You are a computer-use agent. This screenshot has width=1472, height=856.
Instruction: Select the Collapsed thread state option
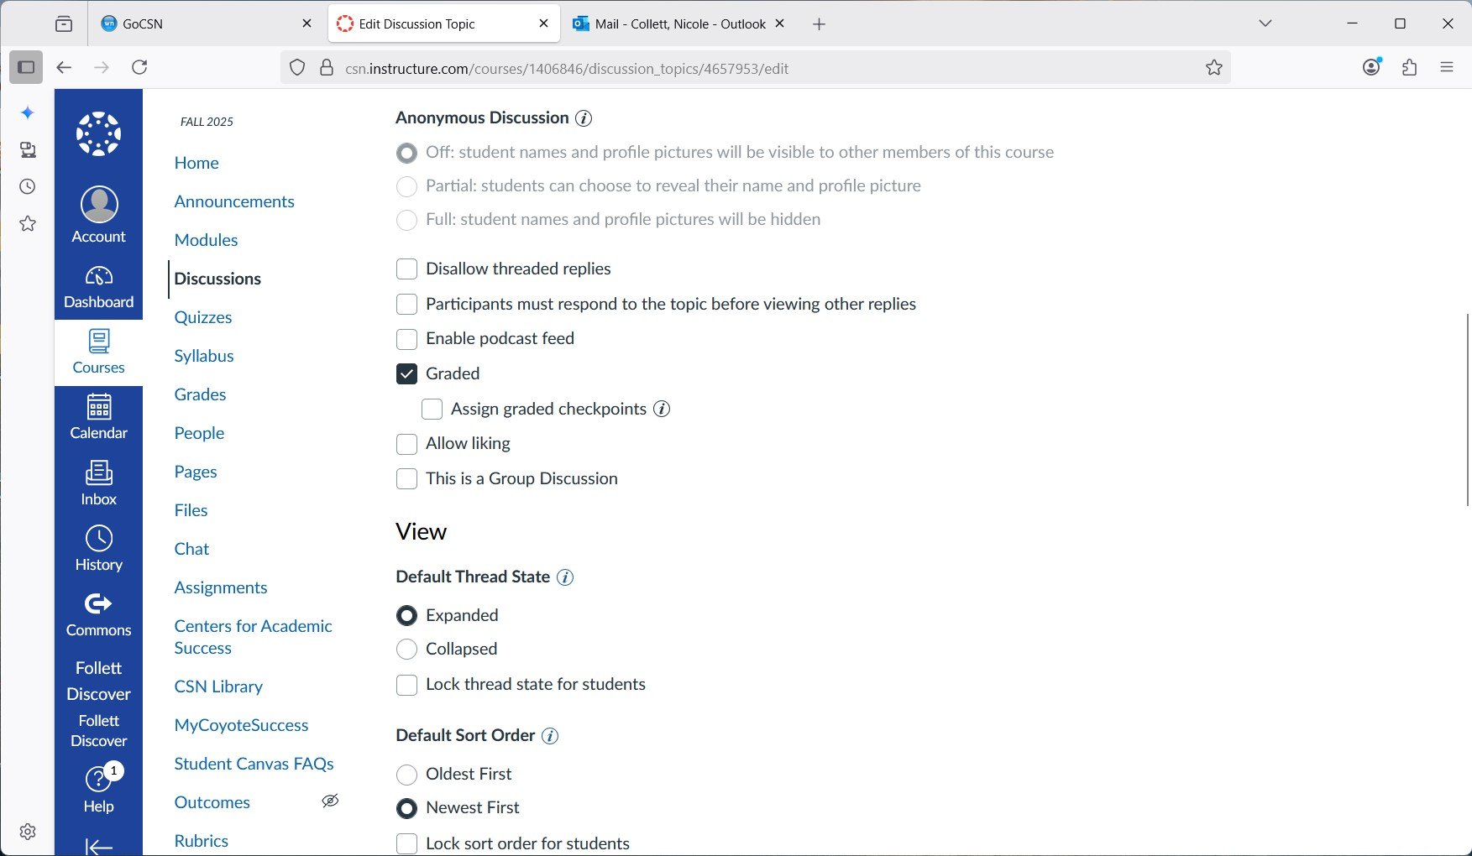(406, 650)
